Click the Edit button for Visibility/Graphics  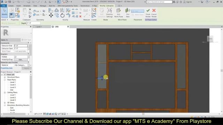click(x=21, y=60)
